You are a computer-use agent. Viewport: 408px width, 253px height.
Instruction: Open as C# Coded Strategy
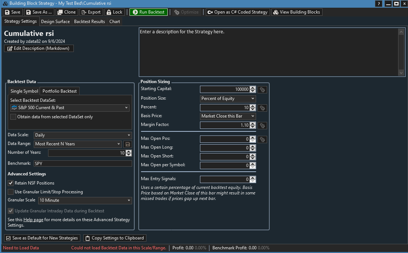pyautogui.click(x=237, y=12)
